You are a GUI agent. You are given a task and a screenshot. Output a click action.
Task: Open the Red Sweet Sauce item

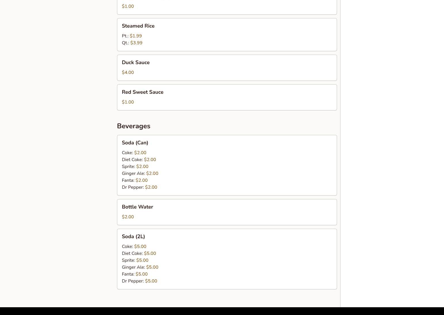(x=227, y=97)
